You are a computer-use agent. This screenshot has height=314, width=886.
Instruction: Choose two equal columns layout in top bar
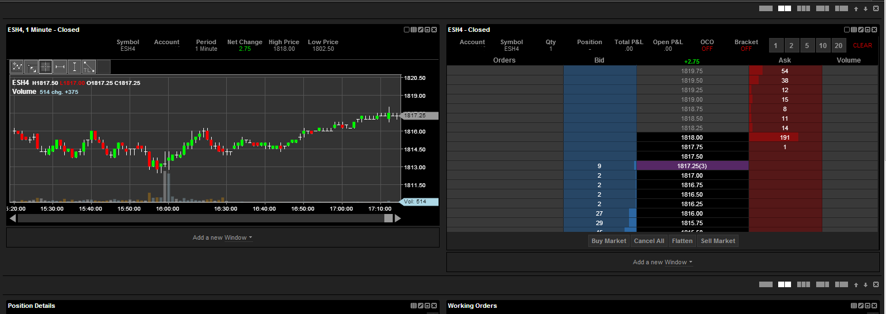(785, 8)
